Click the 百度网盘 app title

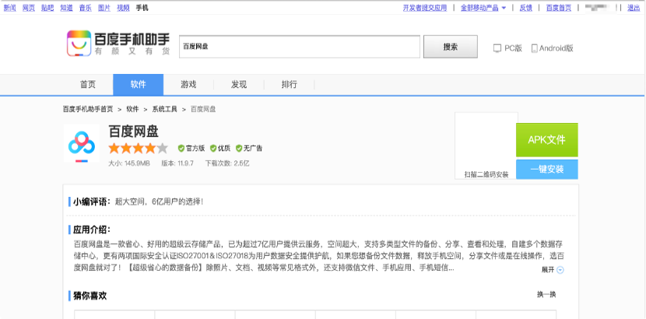click(134, 131)
